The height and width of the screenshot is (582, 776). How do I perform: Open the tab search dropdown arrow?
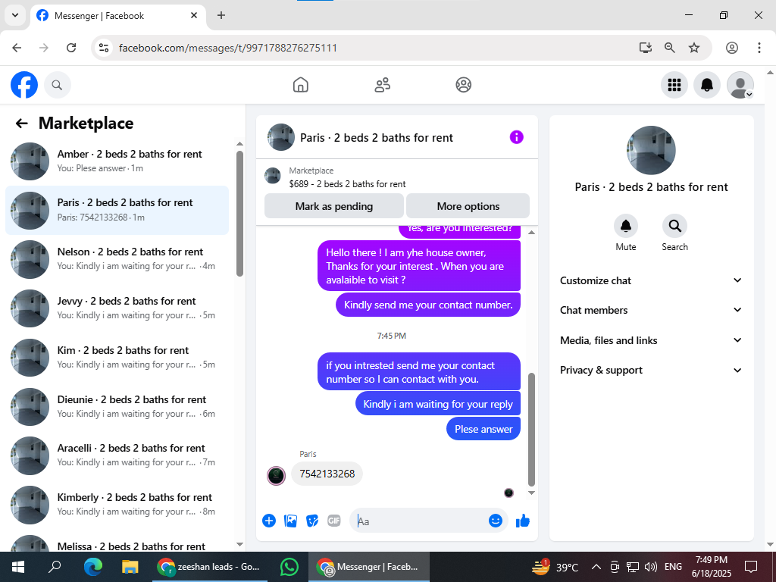click(15, 15)
